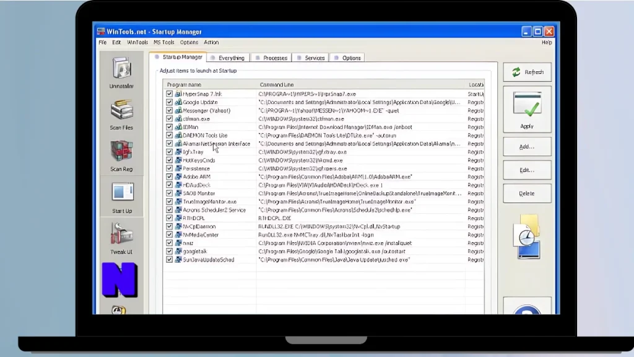This screenshot has height=357, width=634.
Task: Switch to the Services tab
Action: point(311,58)
